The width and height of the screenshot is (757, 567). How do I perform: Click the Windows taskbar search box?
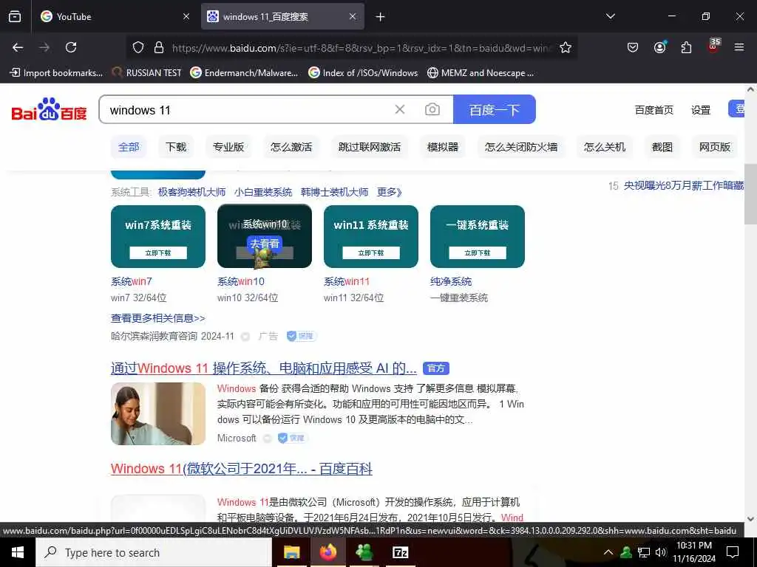154,552
